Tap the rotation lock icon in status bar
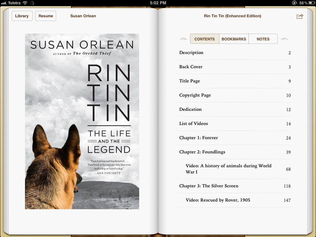The width and height of the screenshot is (316, 237). tap(295, 3)
